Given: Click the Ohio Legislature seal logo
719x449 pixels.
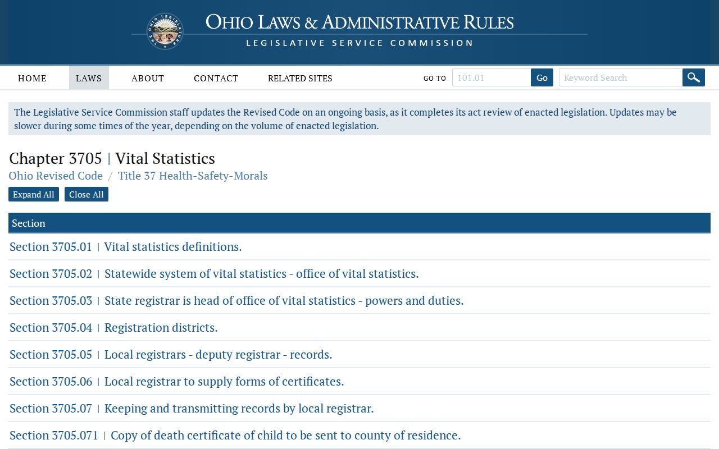Looking at the screenshot, I should pyautogui.click(x=165, y=31).
